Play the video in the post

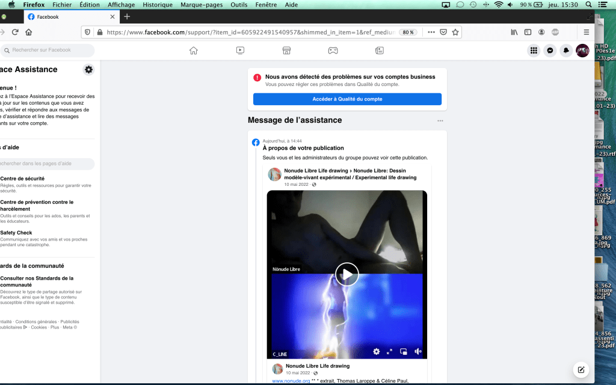coord(347,274)
